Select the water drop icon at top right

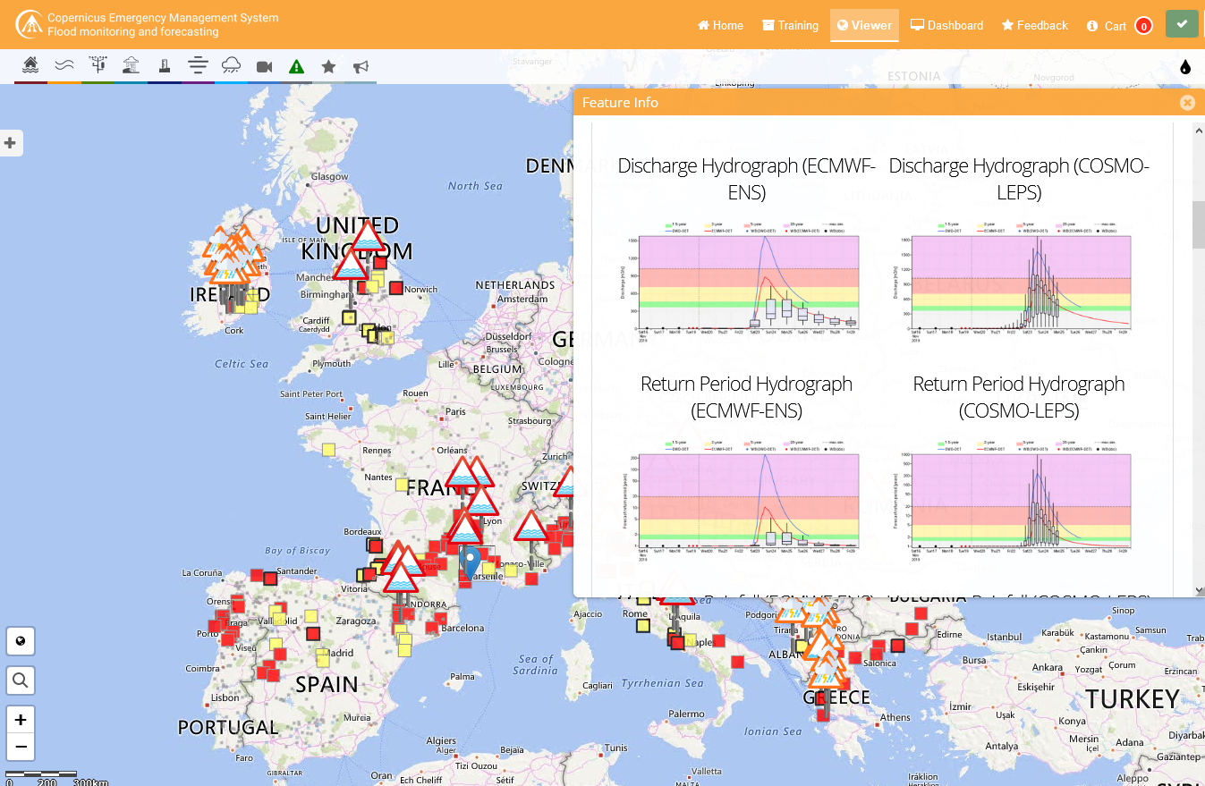tap(1184, 66)
